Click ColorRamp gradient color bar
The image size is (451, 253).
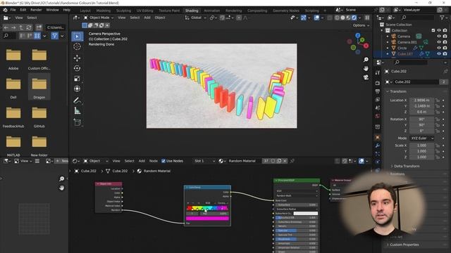point(207,208)
